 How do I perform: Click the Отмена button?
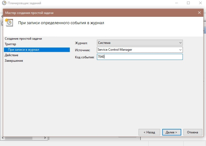[193, 132]
